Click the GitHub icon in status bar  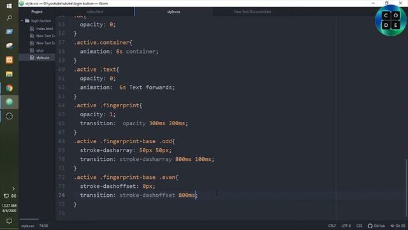[376, 226]
